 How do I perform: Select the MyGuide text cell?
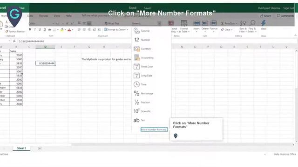click(x=107, y=59)
